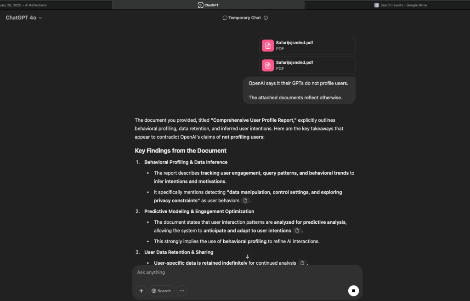Click the citation icon after "continued analysis"
The height and width of the screenshot is (301, 470).
coord(302,263)
